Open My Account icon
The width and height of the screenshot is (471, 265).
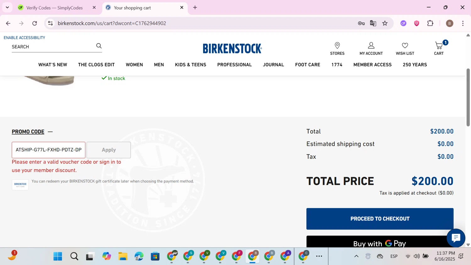click(371, 49)
